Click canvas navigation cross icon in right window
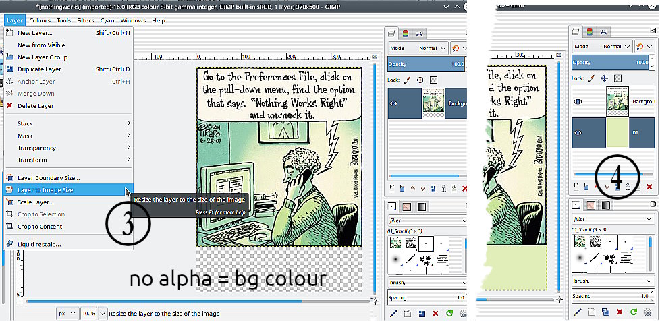The width and height of the screenshot is (660, 321). coord(559,299)
